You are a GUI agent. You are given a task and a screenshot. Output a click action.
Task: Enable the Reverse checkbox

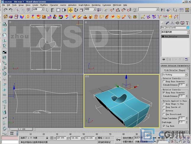click(x=164, y=111)
